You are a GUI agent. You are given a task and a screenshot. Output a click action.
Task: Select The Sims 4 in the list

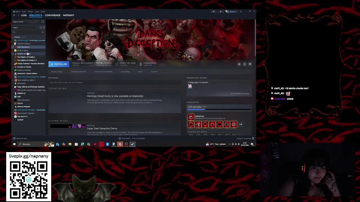(x=22, y=117)
